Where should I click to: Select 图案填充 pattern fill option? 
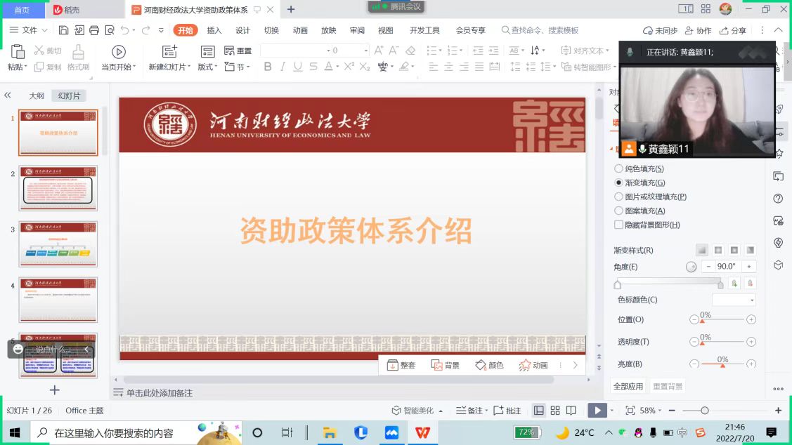tap(640, 211)
